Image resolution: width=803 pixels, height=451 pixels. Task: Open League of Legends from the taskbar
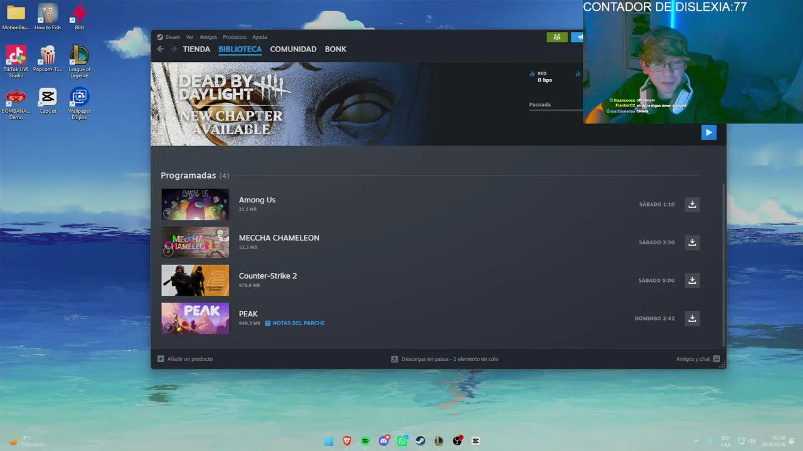pyautogui.click(x=439, y=441)
